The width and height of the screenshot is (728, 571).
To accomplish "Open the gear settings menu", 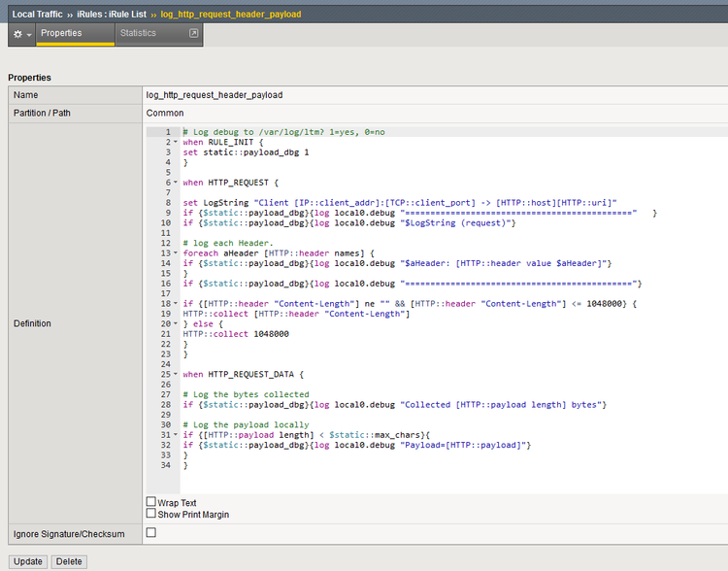I will [x=21, y=34].
